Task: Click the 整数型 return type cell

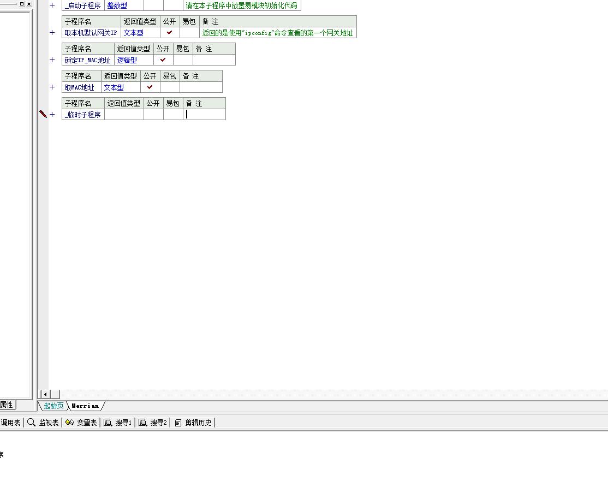Action: 124,5
